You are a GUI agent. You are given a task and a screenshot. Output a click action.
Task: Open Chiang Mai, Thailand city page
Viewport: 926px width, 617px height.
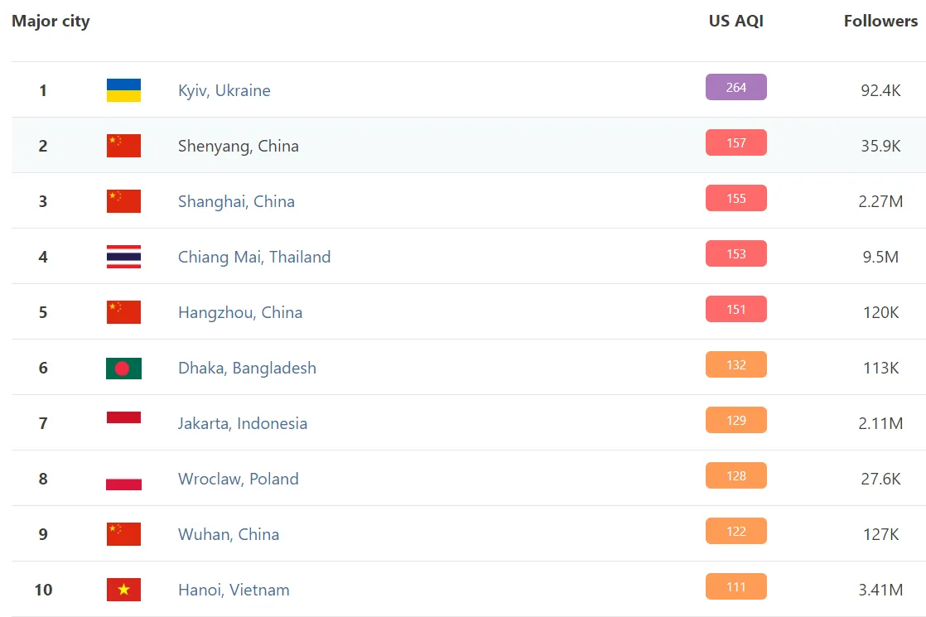pos(254,257)
